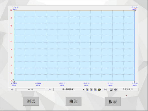148x111 pixels.
Task: Shift time backward with left arrow
Action: pos(12,90)
